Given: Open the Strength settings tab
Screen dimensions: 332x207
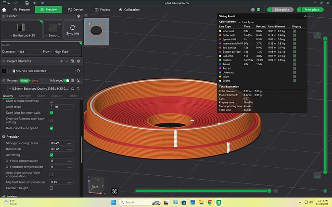Looking at the screenshot, I should [25, 96].
